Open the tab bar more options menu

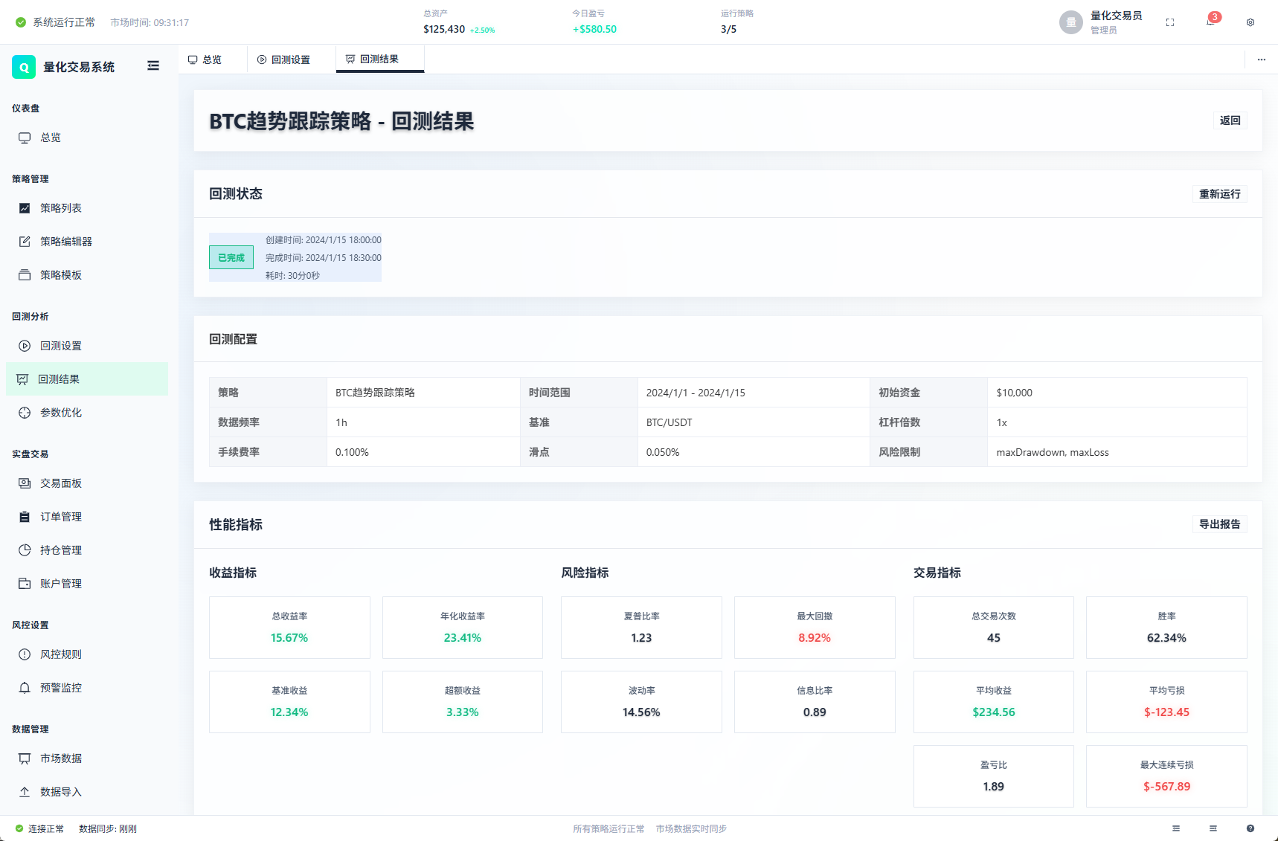1261,59
